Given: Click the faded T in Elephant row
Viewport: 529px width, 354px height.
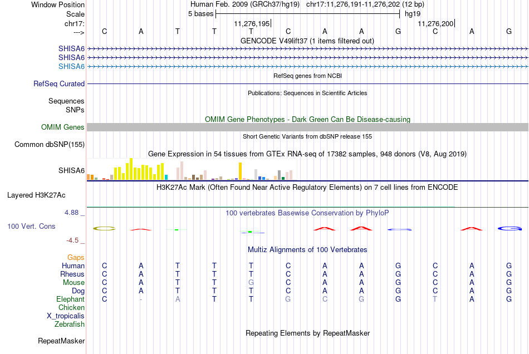Looking at the screenshot, I should coord(435,299).
